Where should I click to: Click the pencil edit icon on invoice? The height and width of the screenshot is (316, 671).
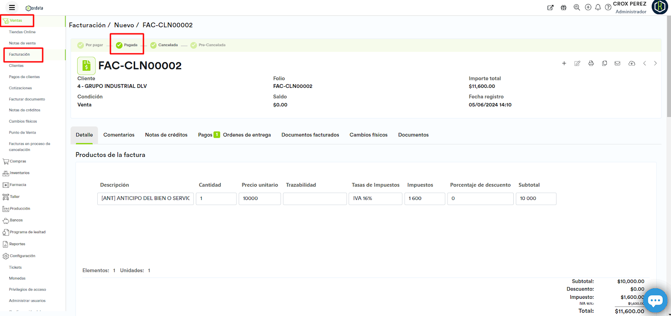577,63
